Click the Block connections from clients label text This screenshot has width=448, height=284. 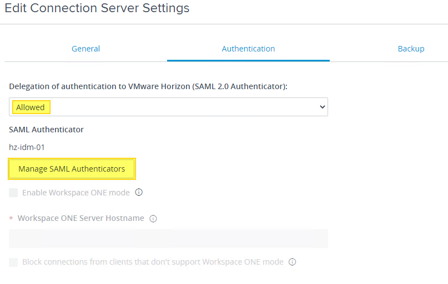click(153, 262)
